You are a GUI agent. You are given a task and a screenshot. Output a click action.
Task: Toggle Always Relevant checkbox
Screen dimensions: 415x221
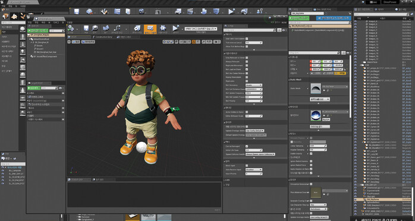click(x=247, y=62)
